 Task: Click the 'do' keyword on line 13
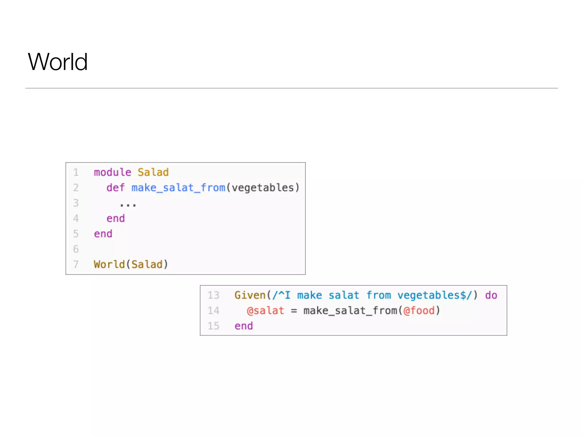pyautogui.click(x=491, y=295)
